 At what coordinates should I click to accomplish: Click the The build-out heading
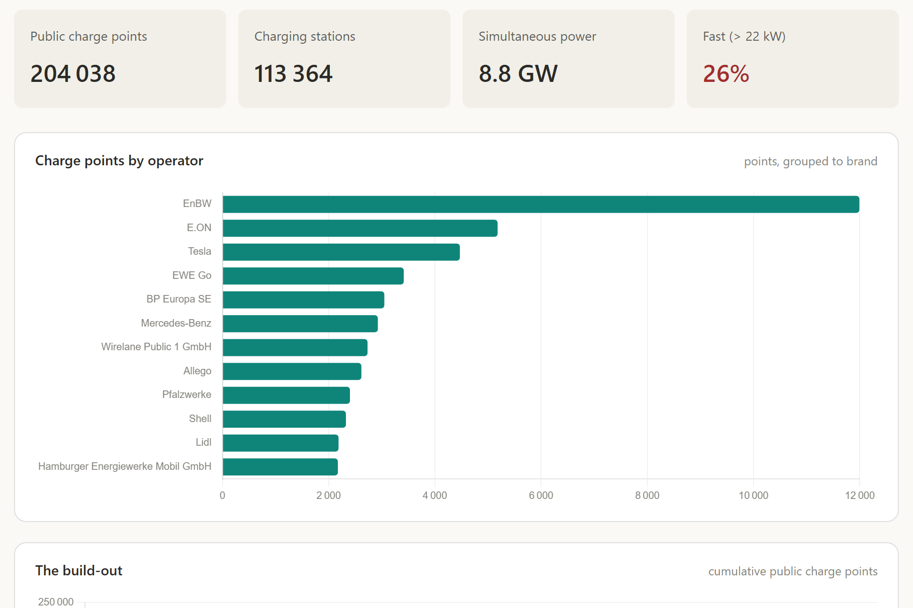click(79, 571)
